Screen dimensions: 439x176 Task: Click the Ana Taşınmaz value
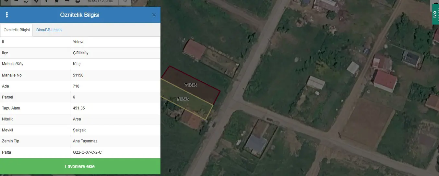[115, 141]
